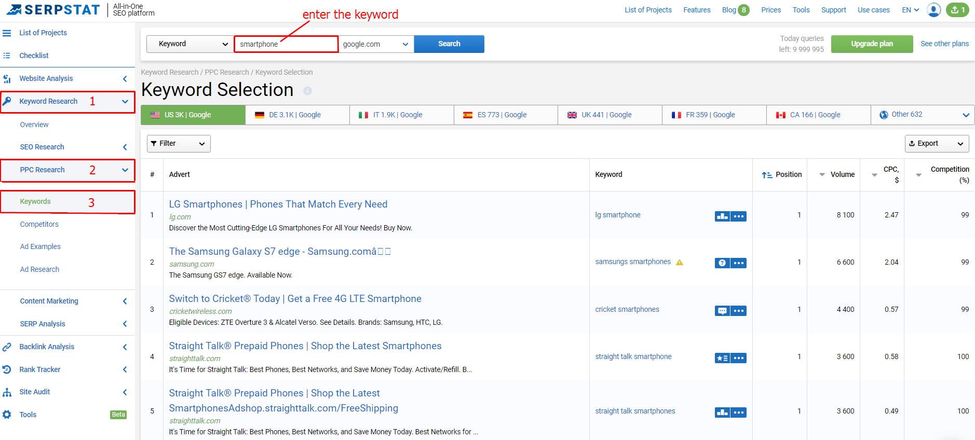Switch to the FR 359 Google tab

pos(714,115)
